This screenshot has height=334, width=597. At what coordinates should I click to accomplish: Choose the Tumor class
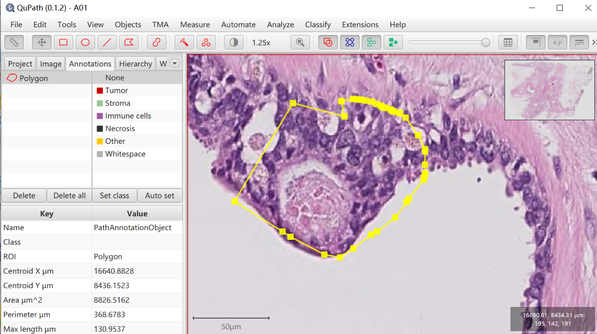tap(137, 90)
